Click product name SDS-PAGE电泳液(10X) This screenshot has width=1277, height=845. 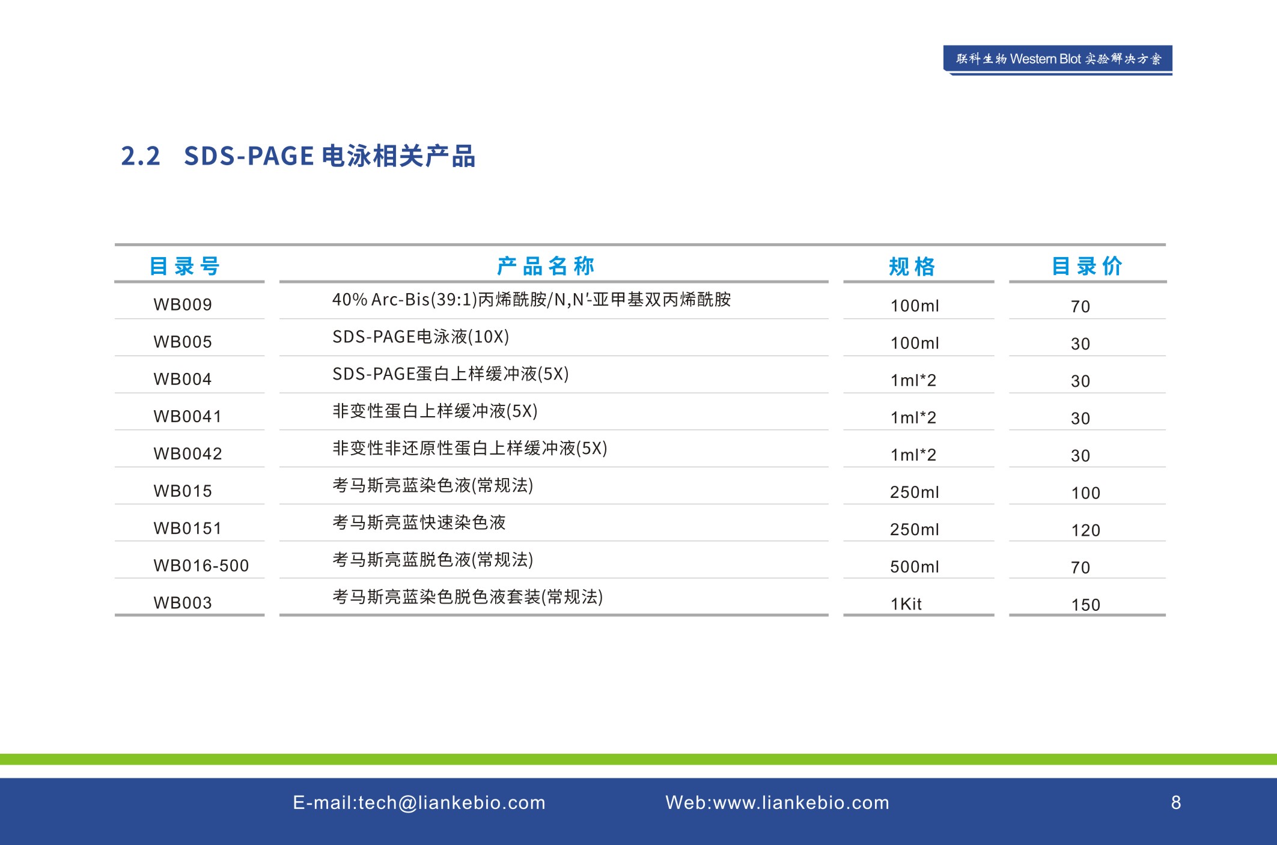point(421,337)
